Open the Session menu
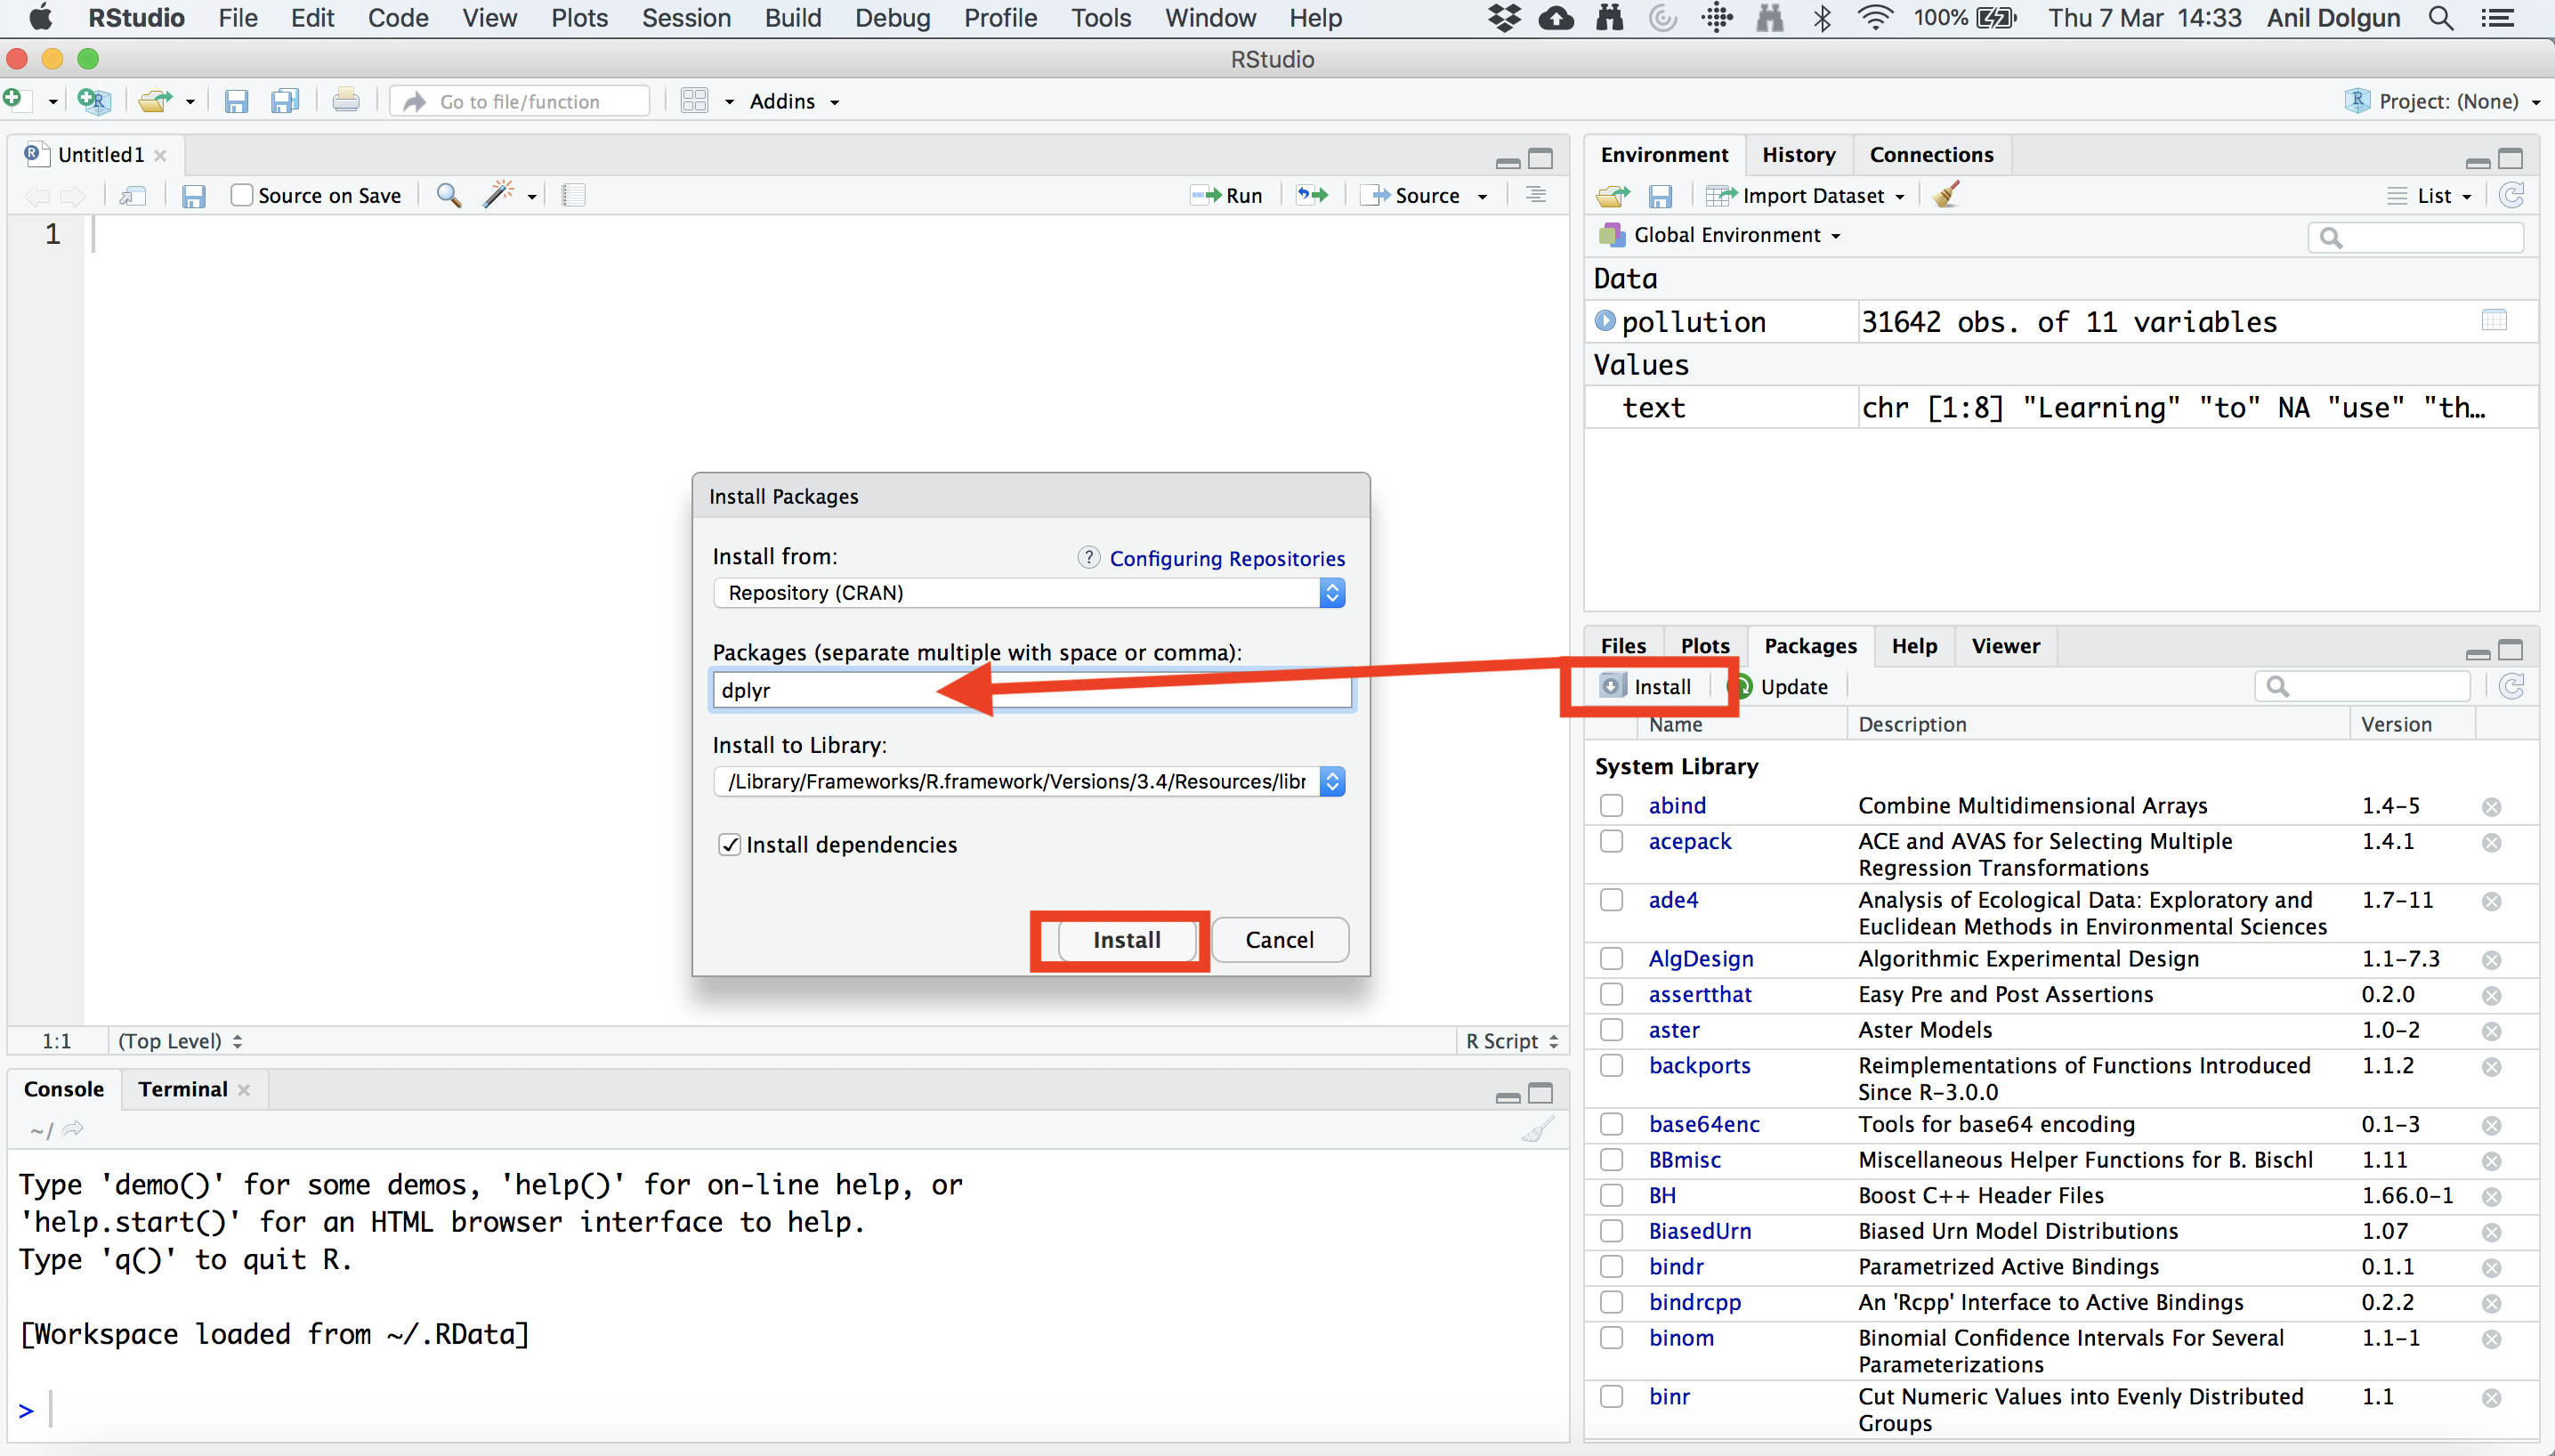 pyautogui.click(x=686, y=18)
